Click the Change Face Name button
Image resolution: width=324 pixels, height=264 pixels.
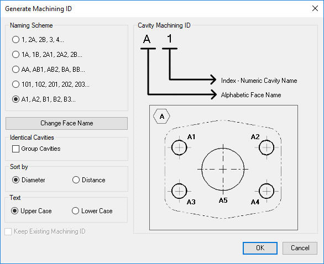[66, 123]
